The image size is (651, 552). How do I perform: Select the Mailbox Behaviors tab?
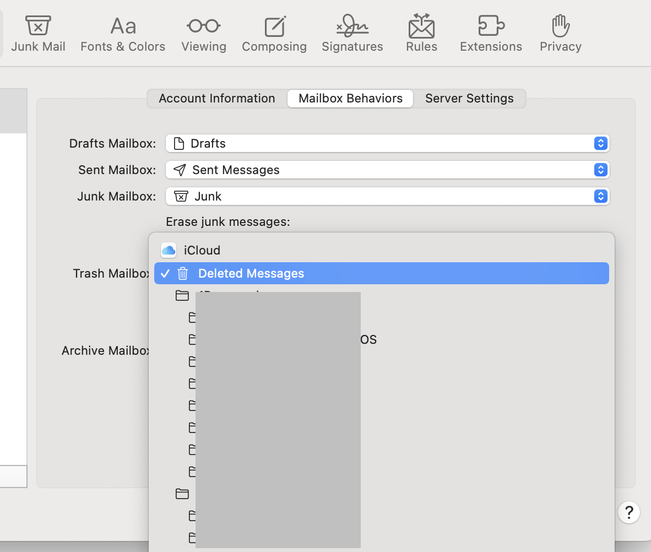(x=350, y=99)
